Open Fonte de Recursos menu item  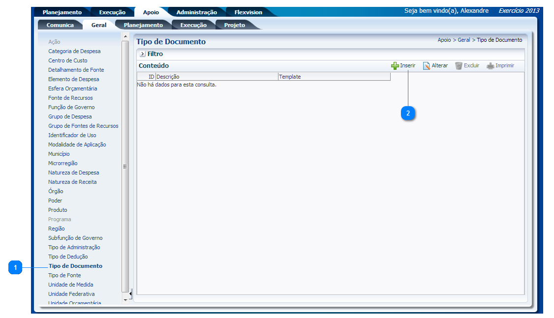point(70,98)
